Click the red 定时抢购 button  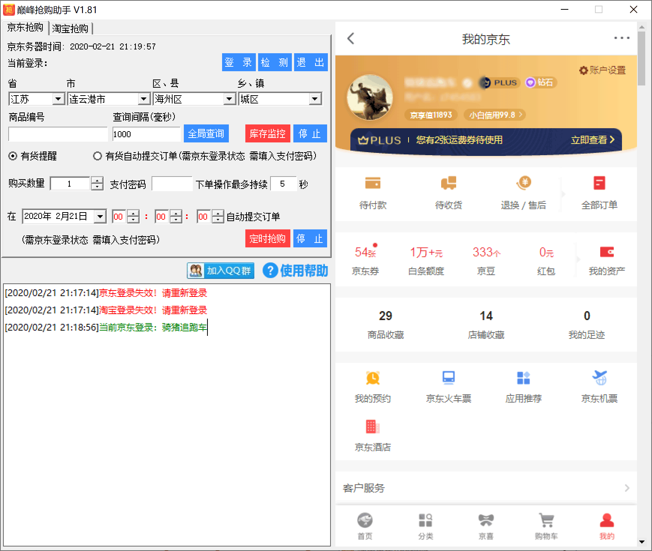(267, 238)
